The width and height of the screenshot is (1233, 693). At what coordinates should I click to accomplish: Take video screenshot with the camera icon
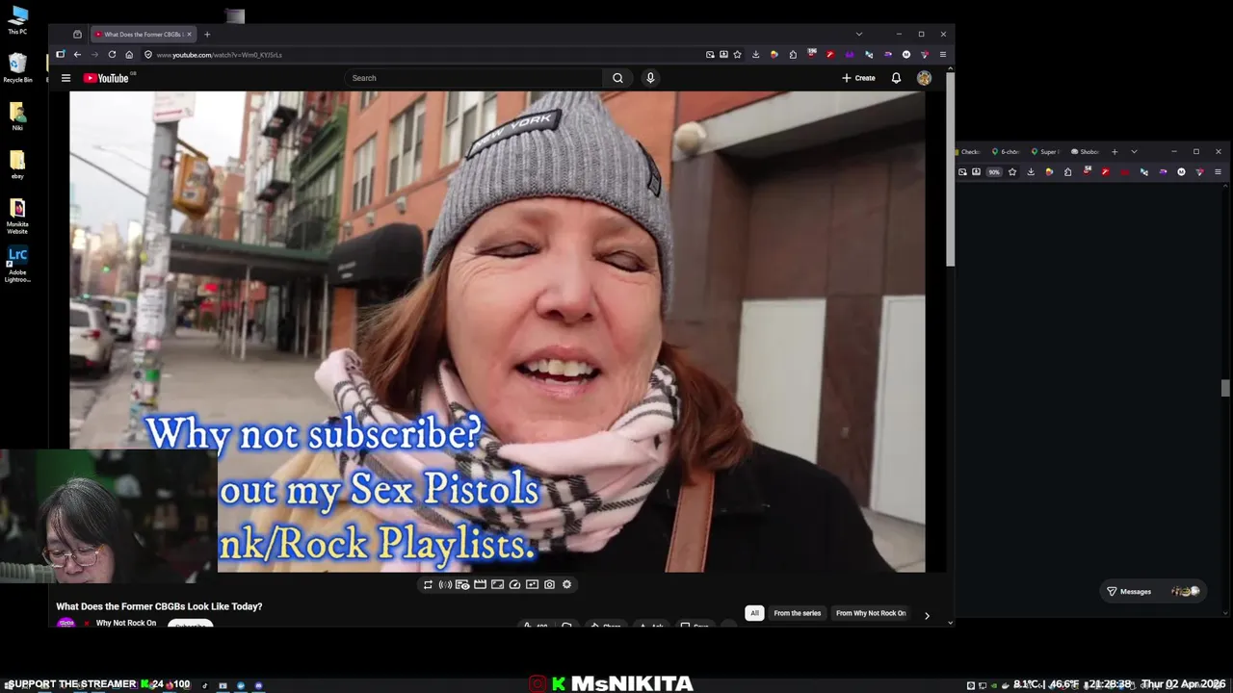pyautogui.click(x=549, y=584)
